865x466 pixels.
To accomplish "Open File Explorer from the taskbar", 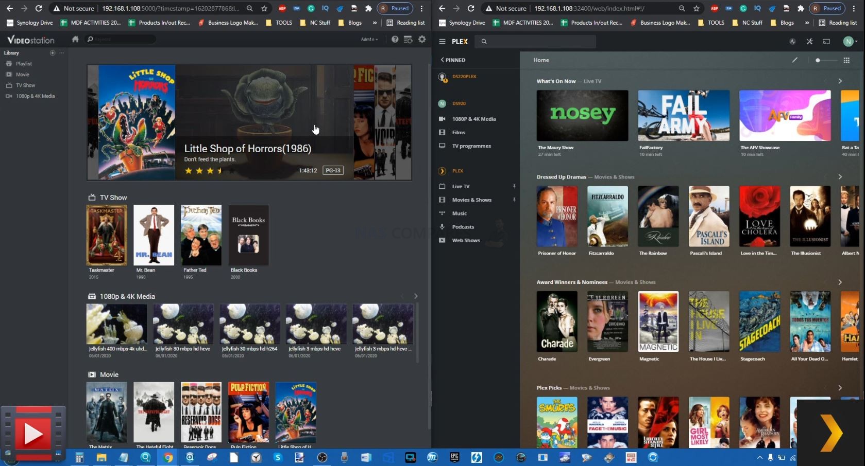I will (101, 457).
